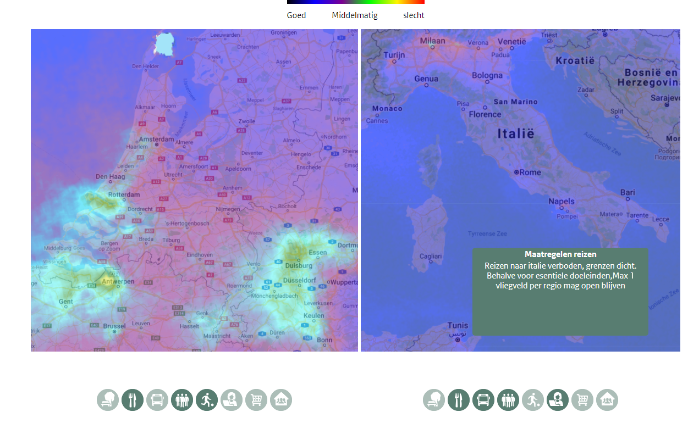Click Brussel on the Netherlands map
Image resolution: width=699 pixels, height=423 pixels.
114,326
